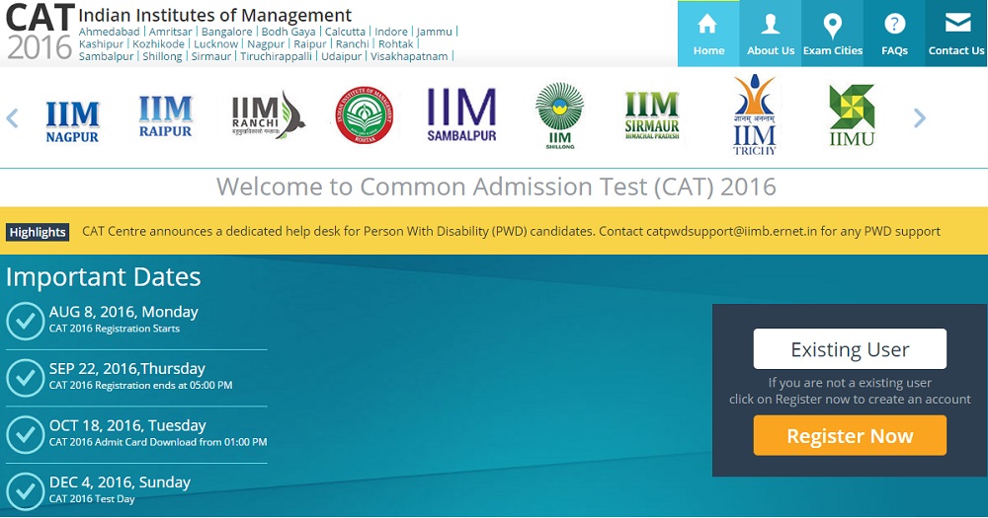Click the PWD help desk announcement text
Viewport: 988px width, 518px height.
tap(511, 232)
